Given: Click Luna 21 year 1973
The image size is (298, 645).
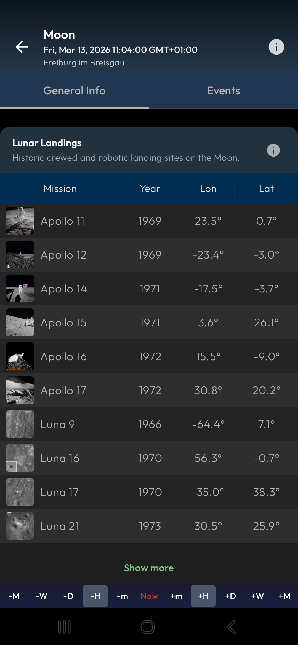Looking at the screenshot, I should [150, 526].
